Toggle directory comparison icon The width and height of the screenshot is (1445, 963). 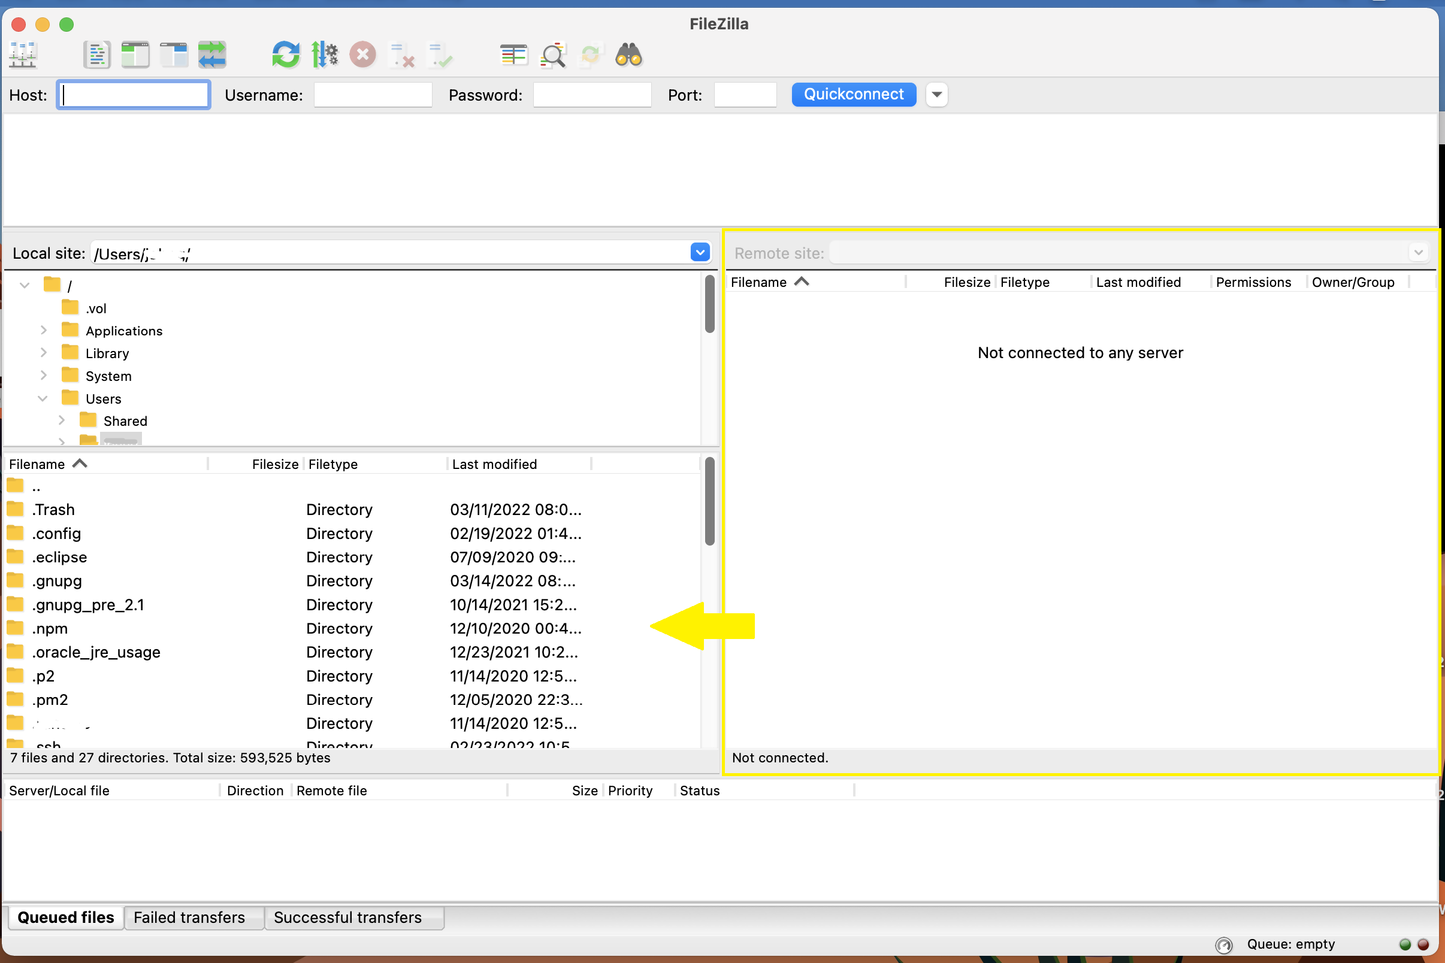pos(552,55)
